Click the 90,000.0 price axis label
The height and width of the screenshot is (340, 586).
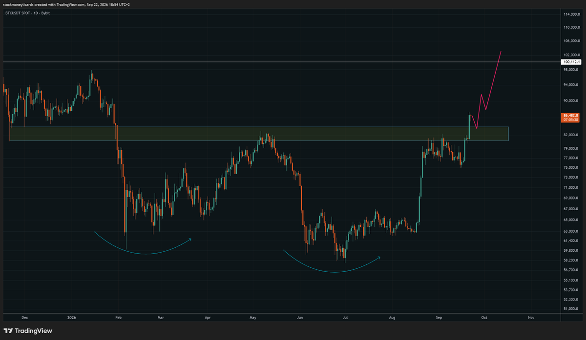570,100
